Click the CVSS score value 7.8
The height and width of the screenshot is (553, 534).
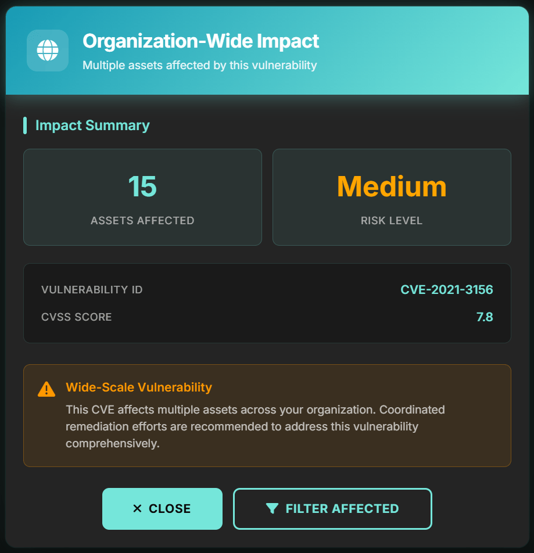[485, 317]
